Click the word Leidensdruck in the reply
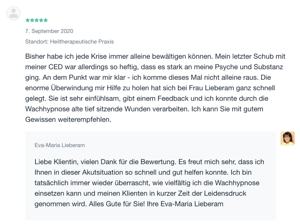 227,194
